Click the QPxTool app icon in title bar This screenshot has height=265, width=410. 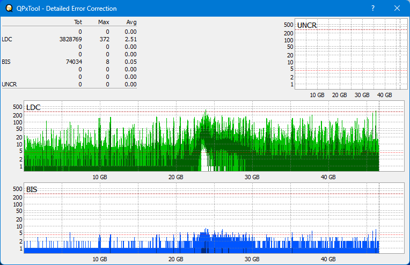coord(9,8)
